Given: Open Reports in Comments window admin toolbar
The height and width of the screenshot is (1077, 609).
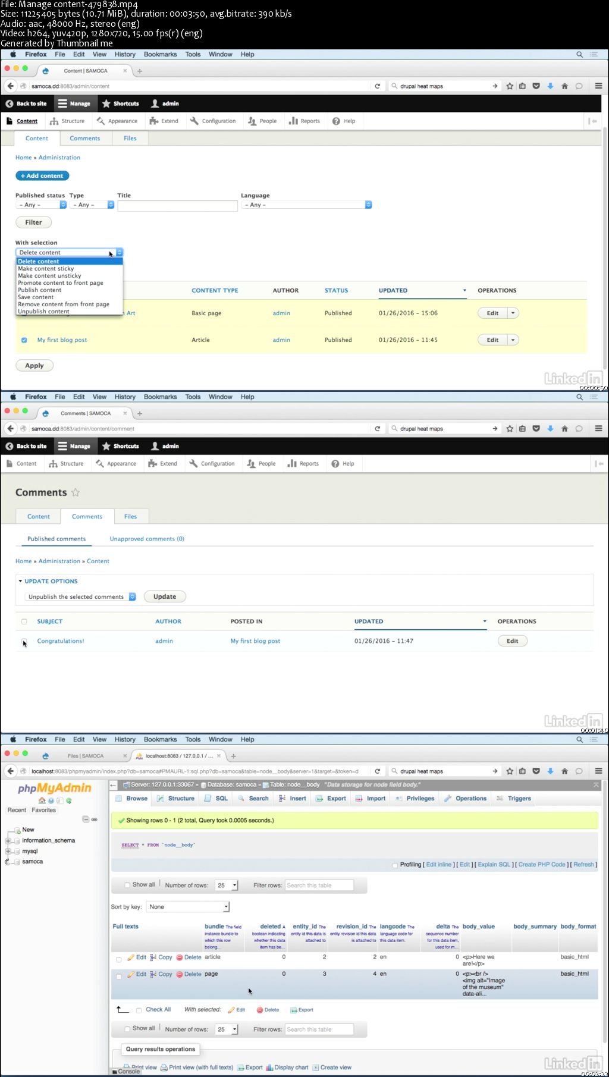Looking at the screenshot, I should click(x=303, y=463).
